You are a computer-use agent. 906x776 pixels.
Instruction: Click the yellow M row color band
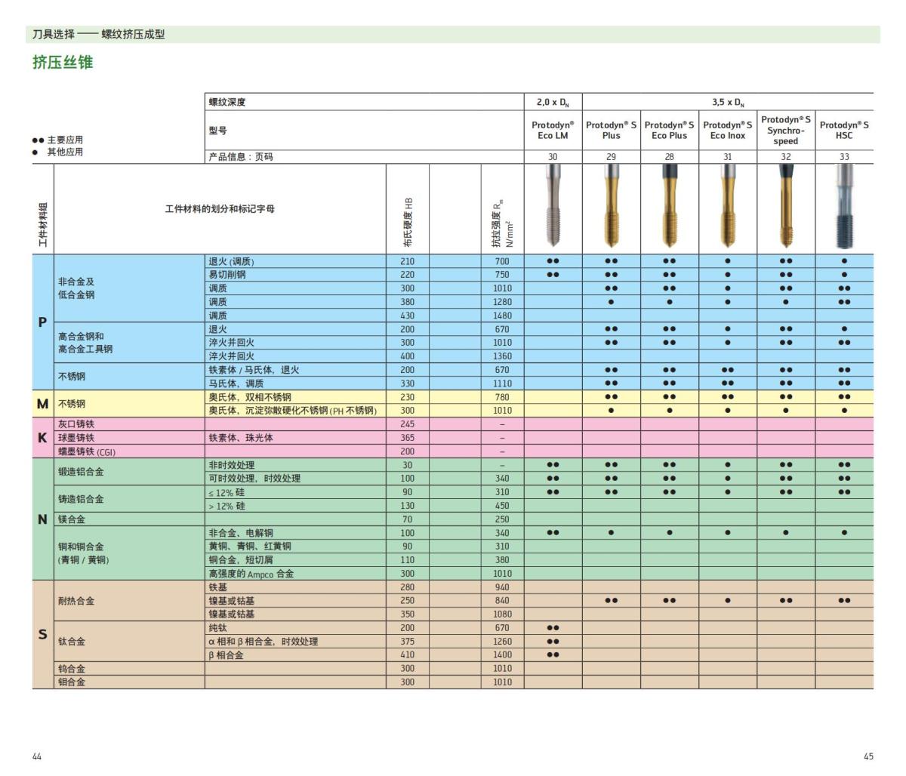point(42,403)
